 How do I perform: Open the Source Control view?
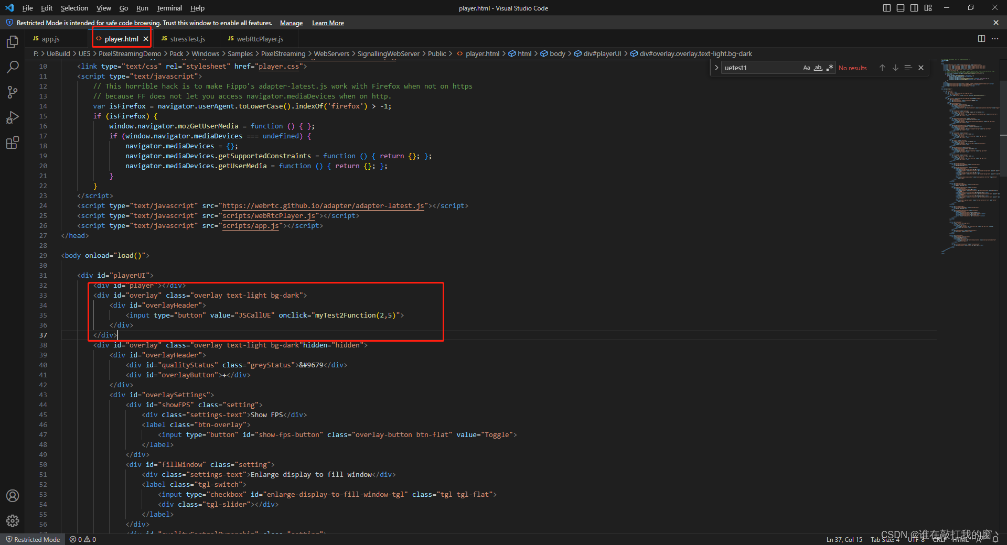pos(13,92)
